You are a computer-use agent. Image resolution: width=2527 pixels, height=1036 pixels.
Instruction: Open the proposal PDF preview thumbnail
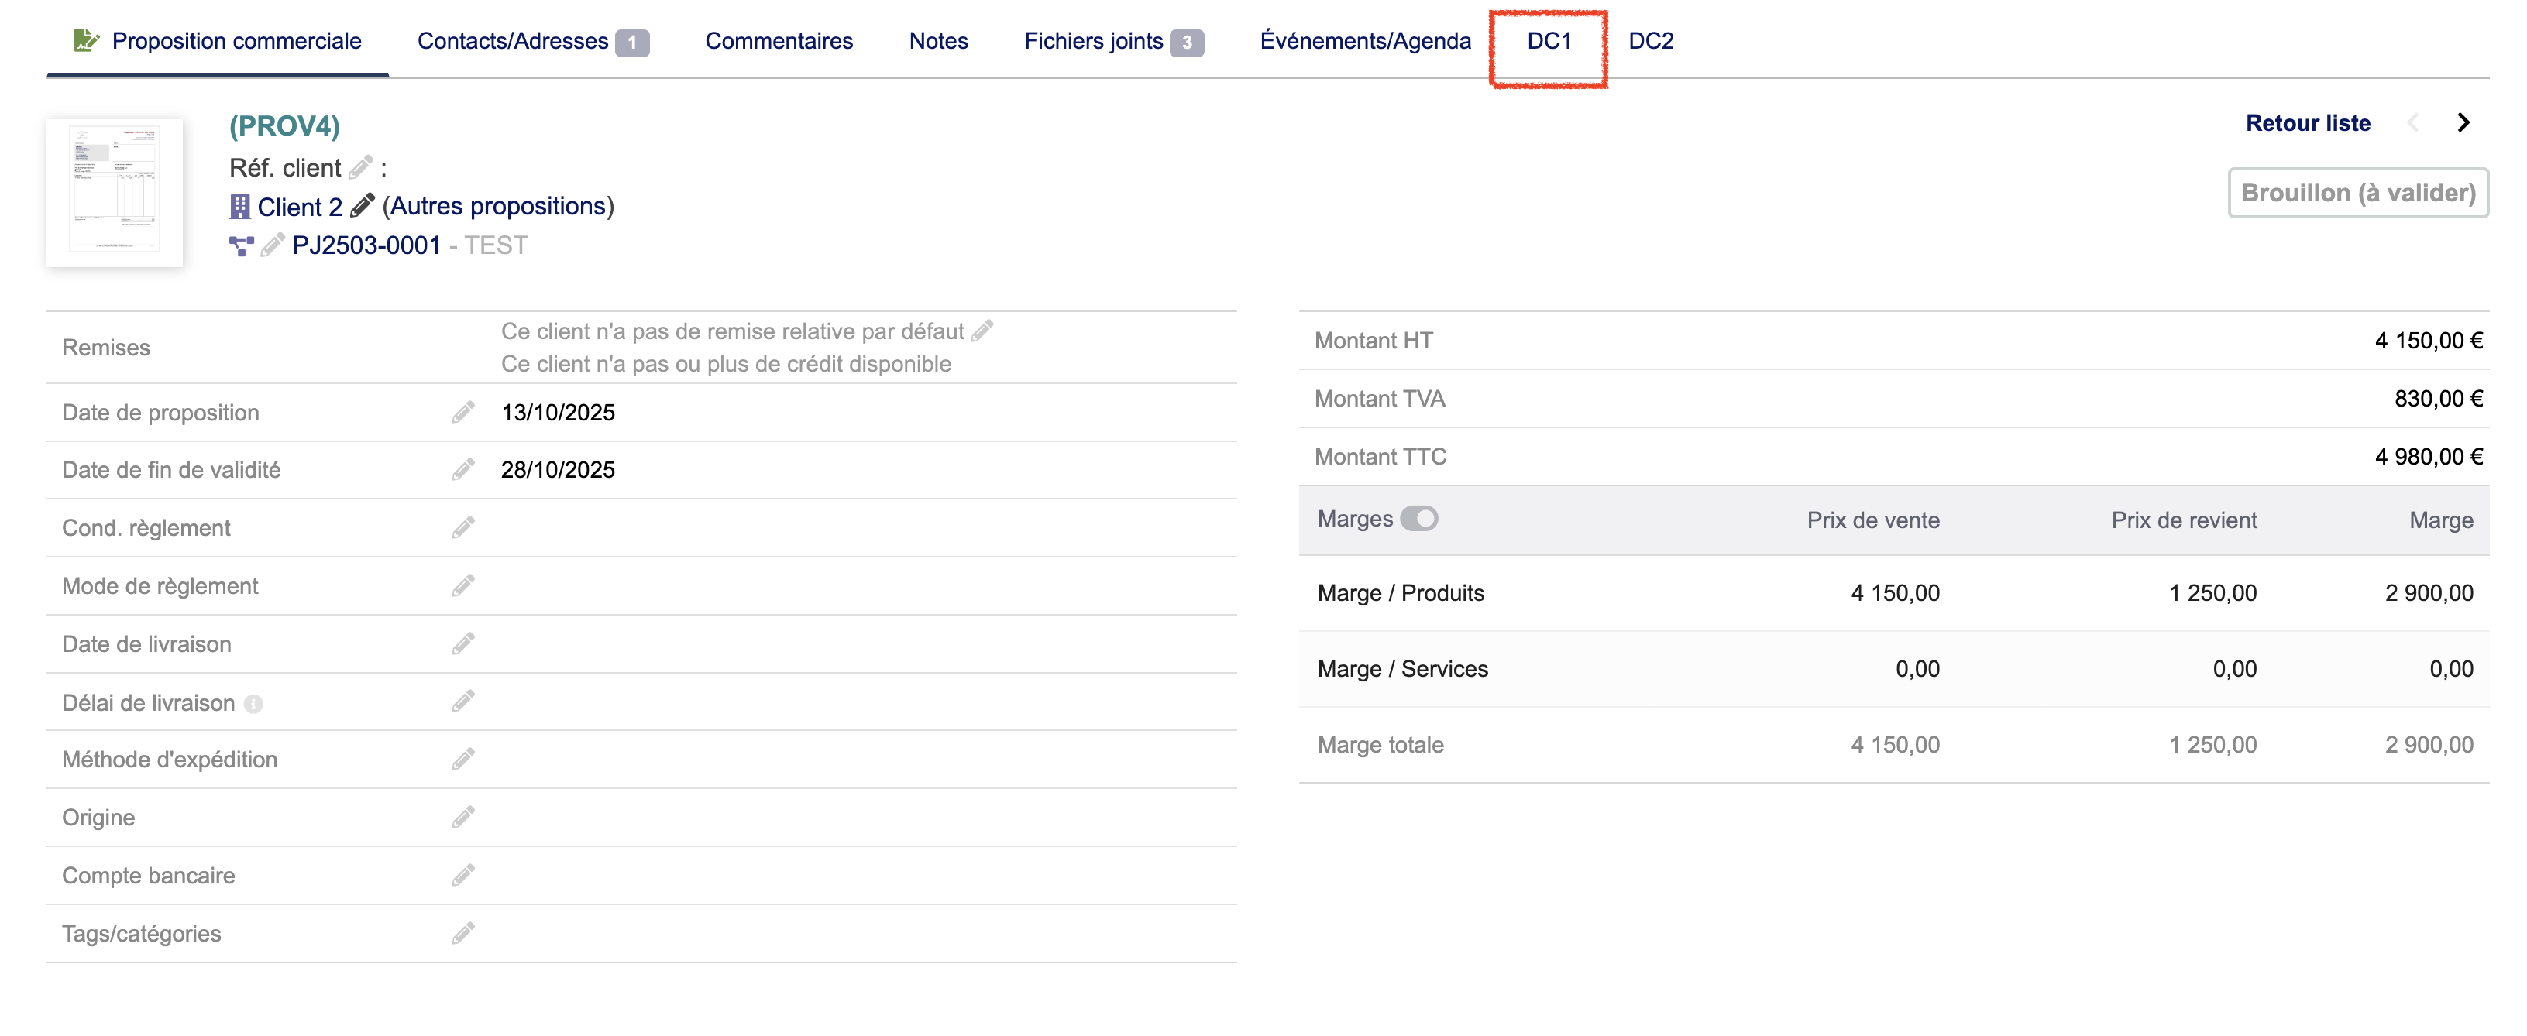pos(115,192)
